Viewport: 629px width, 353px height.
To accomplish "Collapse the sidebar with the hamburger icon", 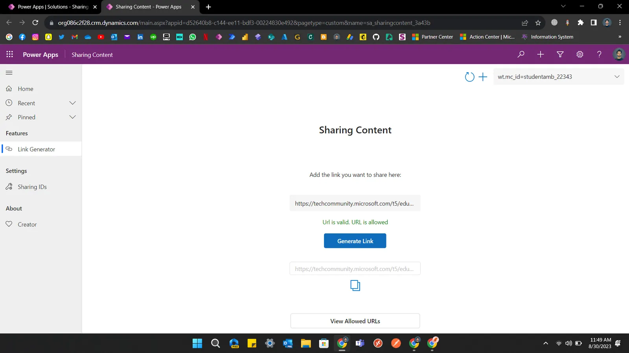I will pyautogui.click(x=9, y=73).
